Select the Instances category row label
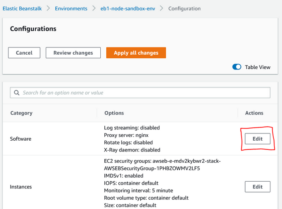 [x=21, y=187]
